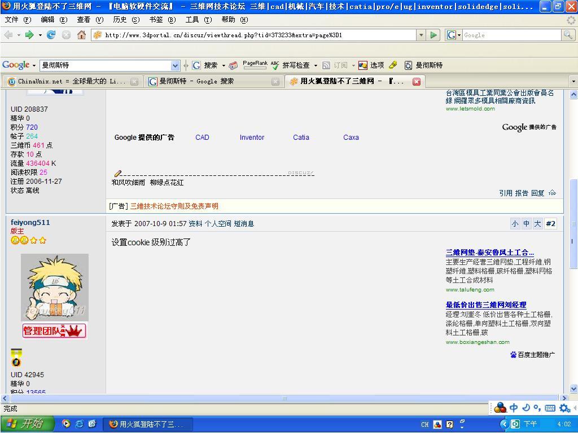
Task: Open the 历史 menu
Action: click(x=126, y=20)
